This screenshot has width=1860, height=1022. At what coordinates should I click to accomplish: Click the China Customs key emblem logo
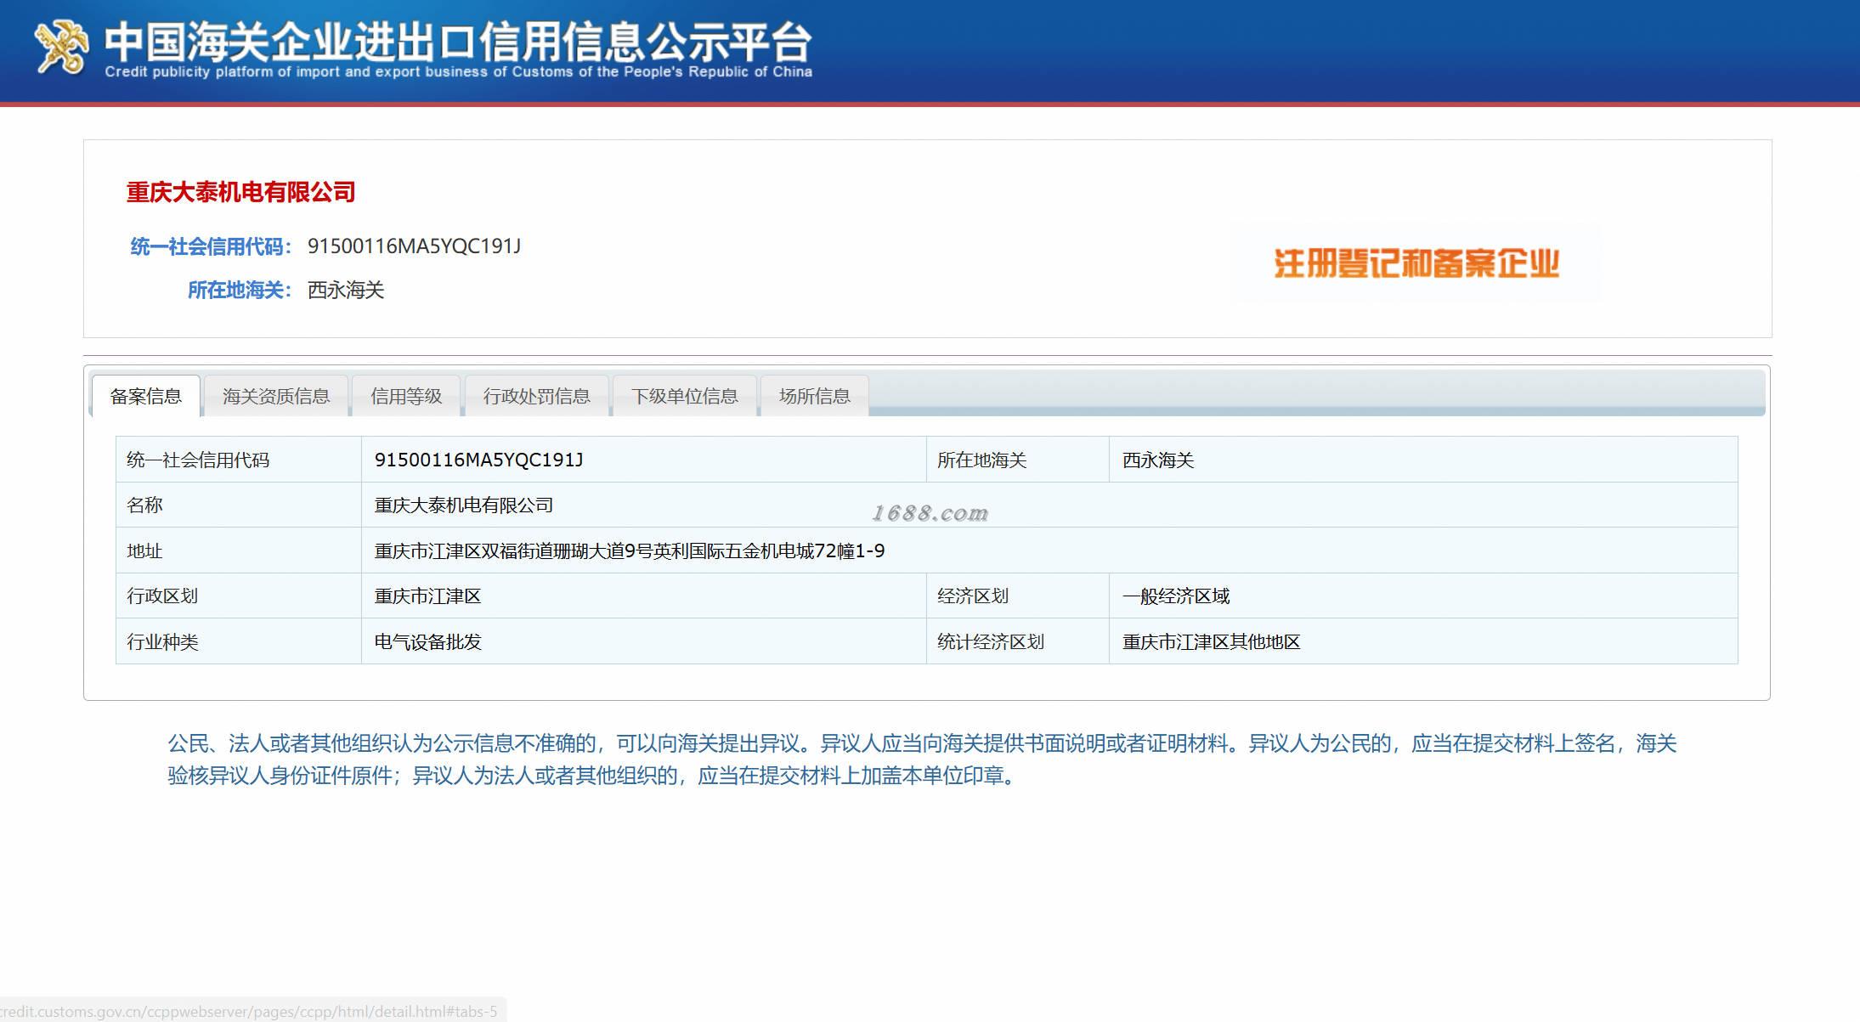(x=60, y=47)
